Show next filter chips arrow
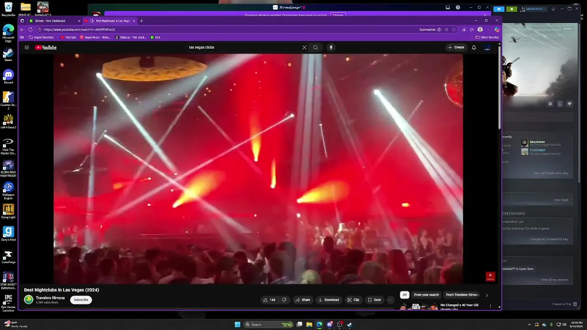 [487, 295]
